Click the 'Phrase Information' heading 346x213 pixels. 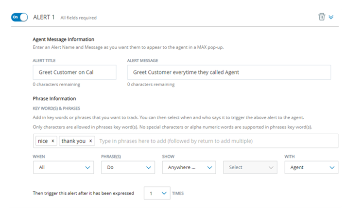tap(54, 98)
